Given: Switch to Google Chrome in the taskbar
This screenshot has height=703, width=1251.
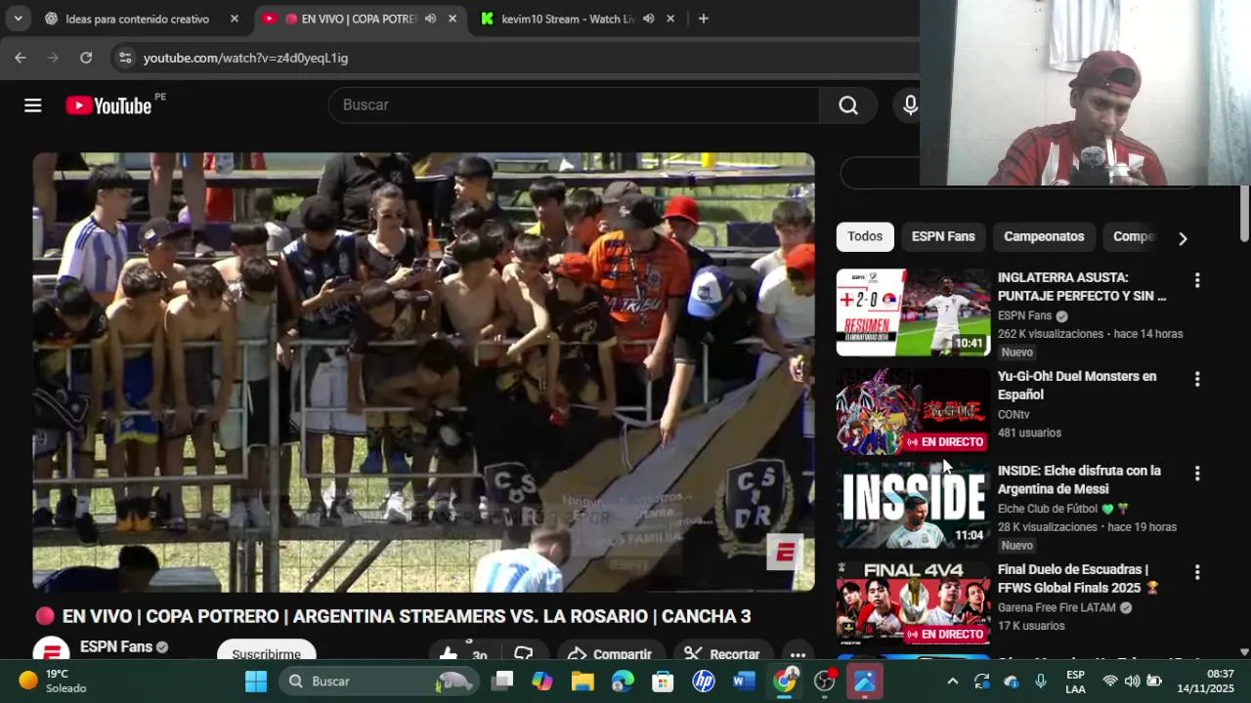Looking at the screenshot, I should [x=785, y=682].
